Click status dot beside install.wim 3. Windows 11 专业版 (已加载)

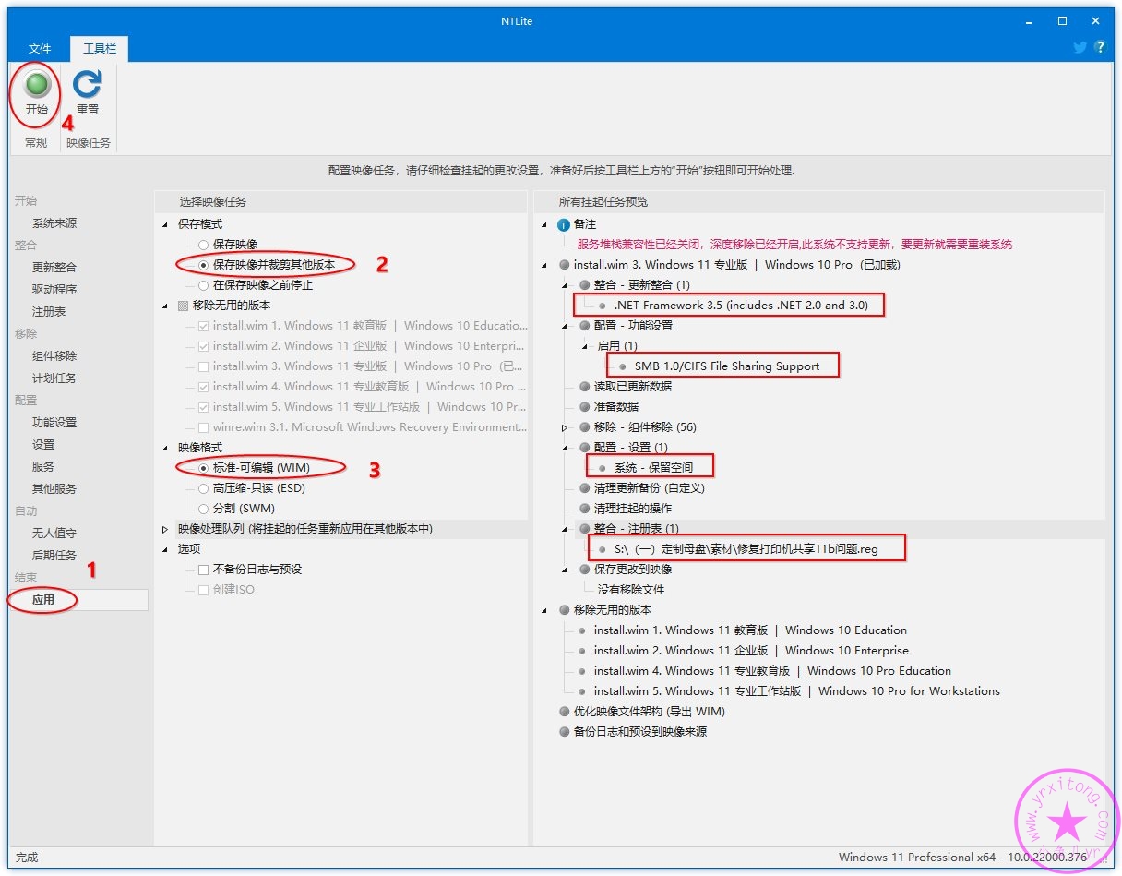[564, 265]
